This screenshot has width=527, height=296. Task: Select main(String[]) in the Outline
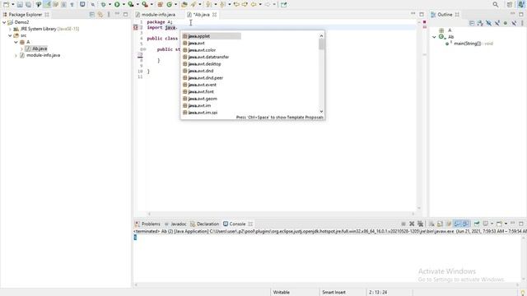coord(467,44)
